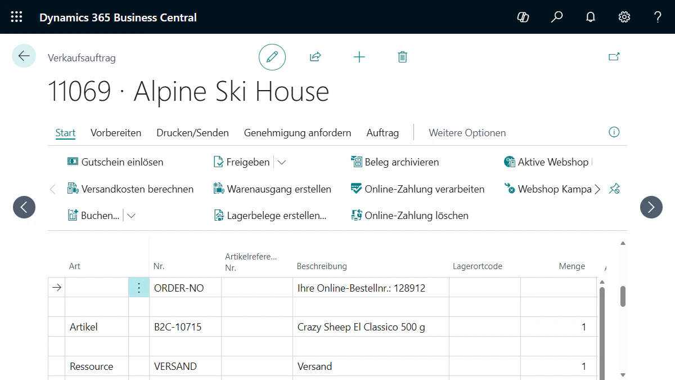Click 'Ihre Online-Bestellnr.: 128912' cell
Screen dimensions: 675x380
[x=371, y=288]
